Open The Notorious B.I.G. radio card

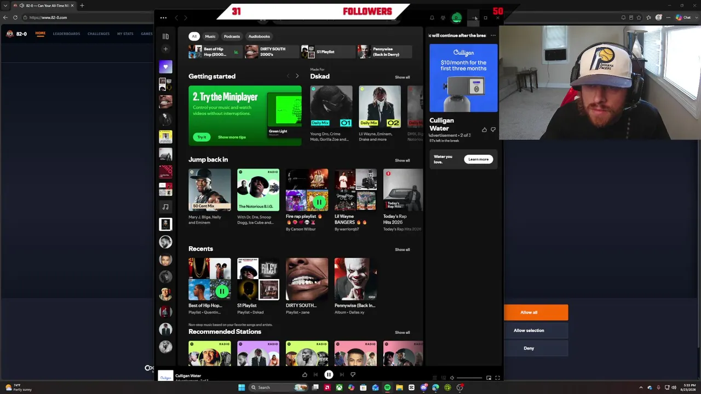pyautogui.click(x=258, y=197)
